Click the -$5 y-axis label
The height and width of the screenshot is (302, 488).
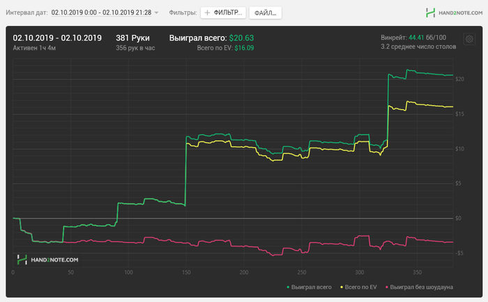459,253
